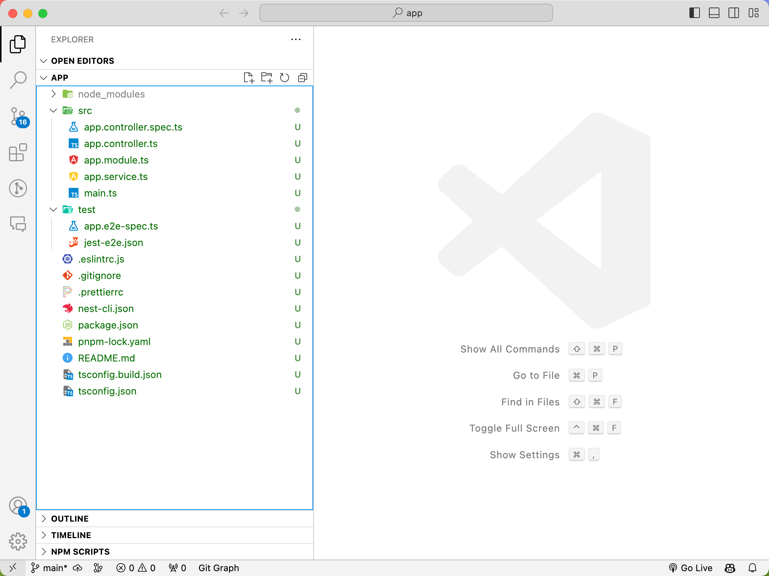Click the New Folder icon in explorer
The height and width of the screenshot is (576, 769).
[x=267, y=78]
